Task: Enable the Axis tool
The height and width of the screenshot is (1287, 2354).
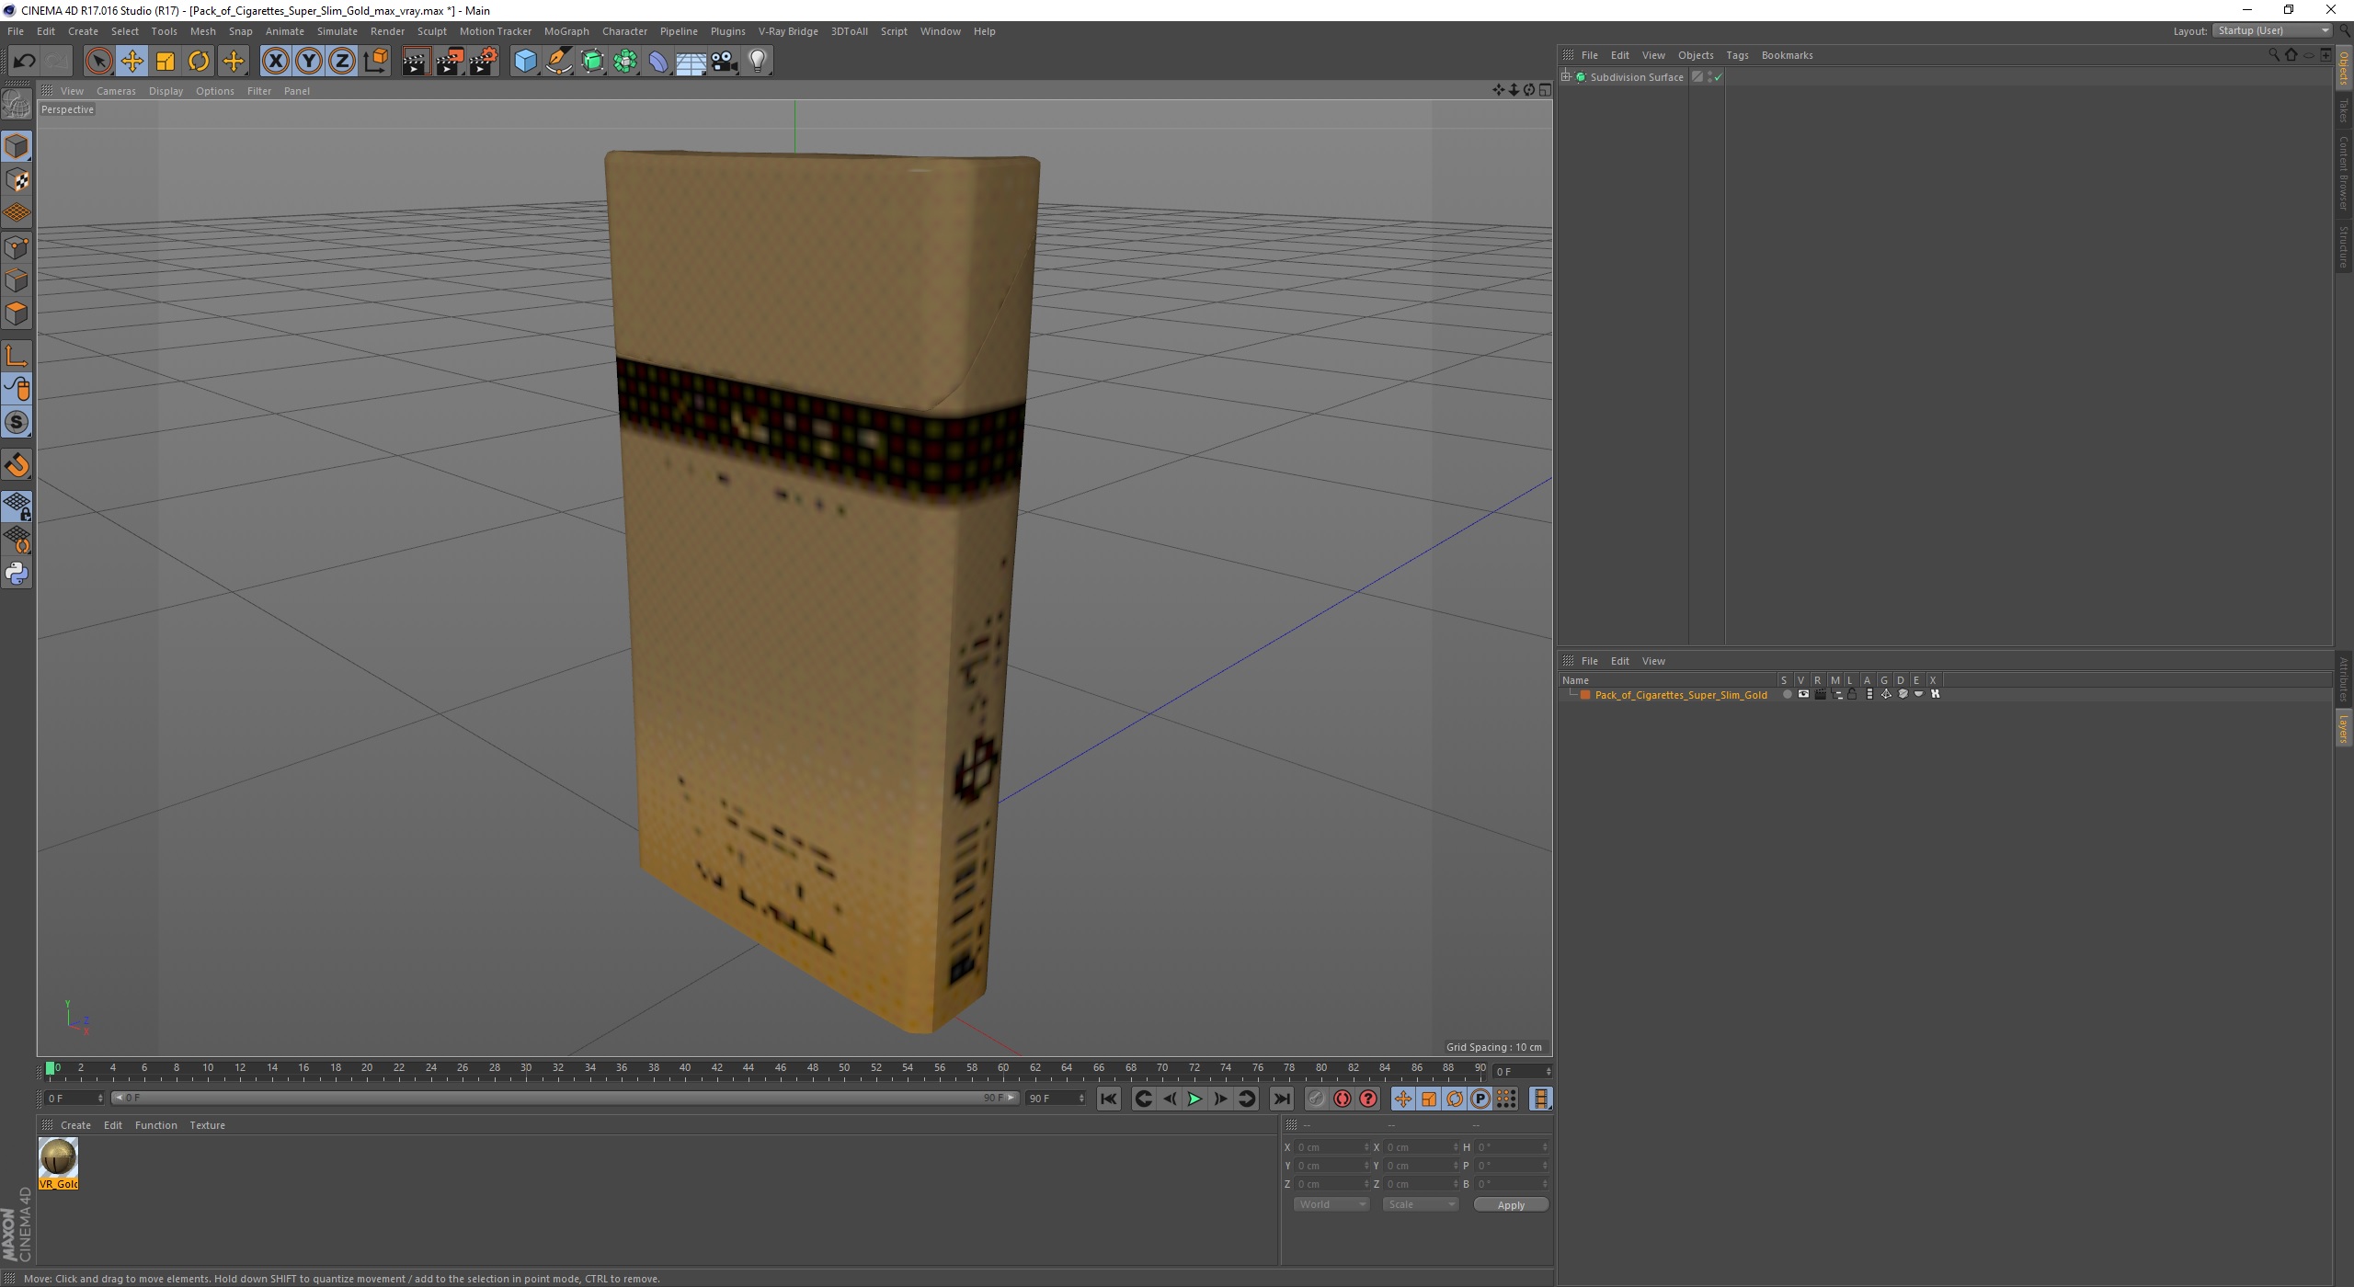Action: pos(17,356)
